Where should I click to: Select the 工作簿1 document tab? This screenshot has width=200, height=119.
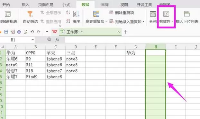point(90,32)
